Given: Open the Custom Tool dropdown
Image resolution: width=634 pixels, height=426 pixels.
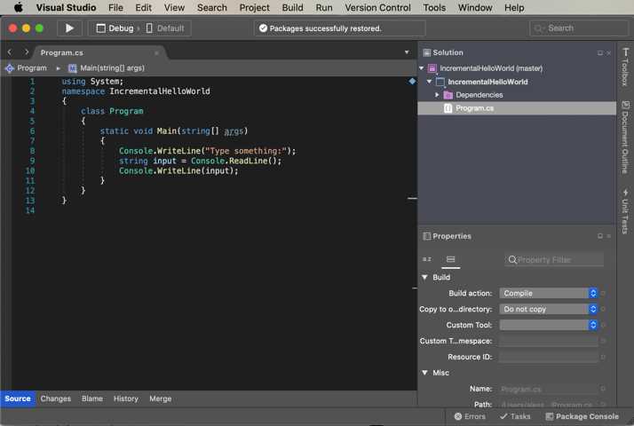Looking at the screenshot, I should point(548,325).
